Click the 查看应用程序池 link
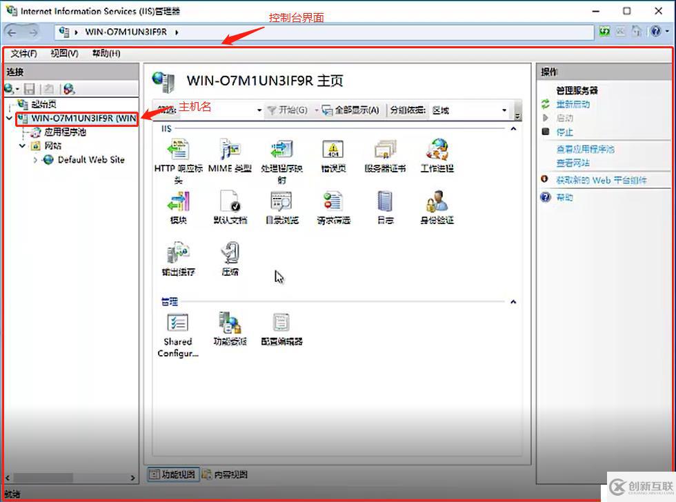 [x=585, y=149]
